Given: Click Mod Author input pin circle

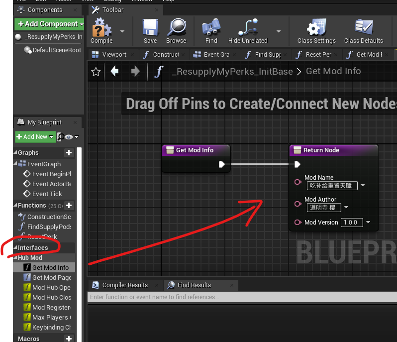Looking at the screenshot, I should click(298, 204).
